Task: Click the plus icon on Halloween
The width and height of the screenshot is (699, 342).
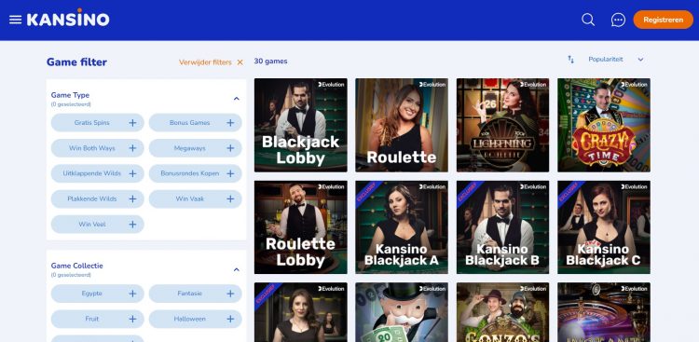Action: tap(230, 319)
